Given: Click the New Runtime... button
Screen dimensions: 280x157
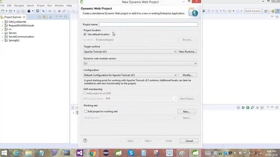Looking at the screenshot, I should [188, 51].
